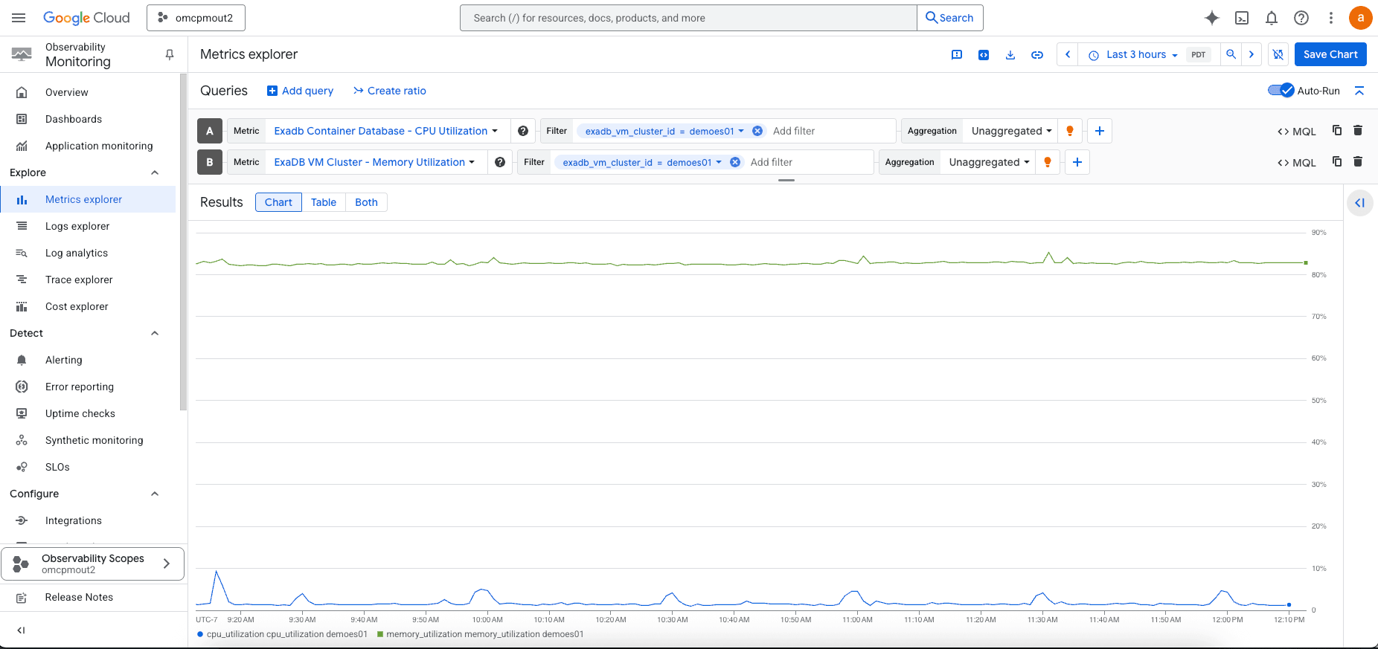The image size is (1378, 649).
Task: Open the MQL editor for query A
Action: click(x=1297, y=132)
